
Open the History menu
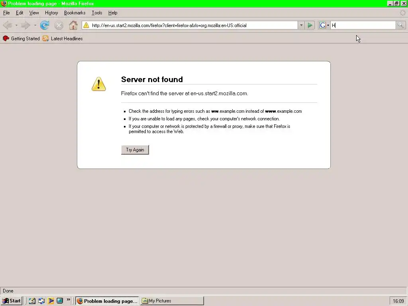click(x=51, y=13)
